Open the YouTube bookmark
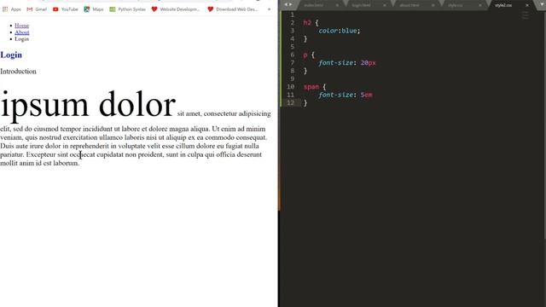 click(x=65, y=9)
